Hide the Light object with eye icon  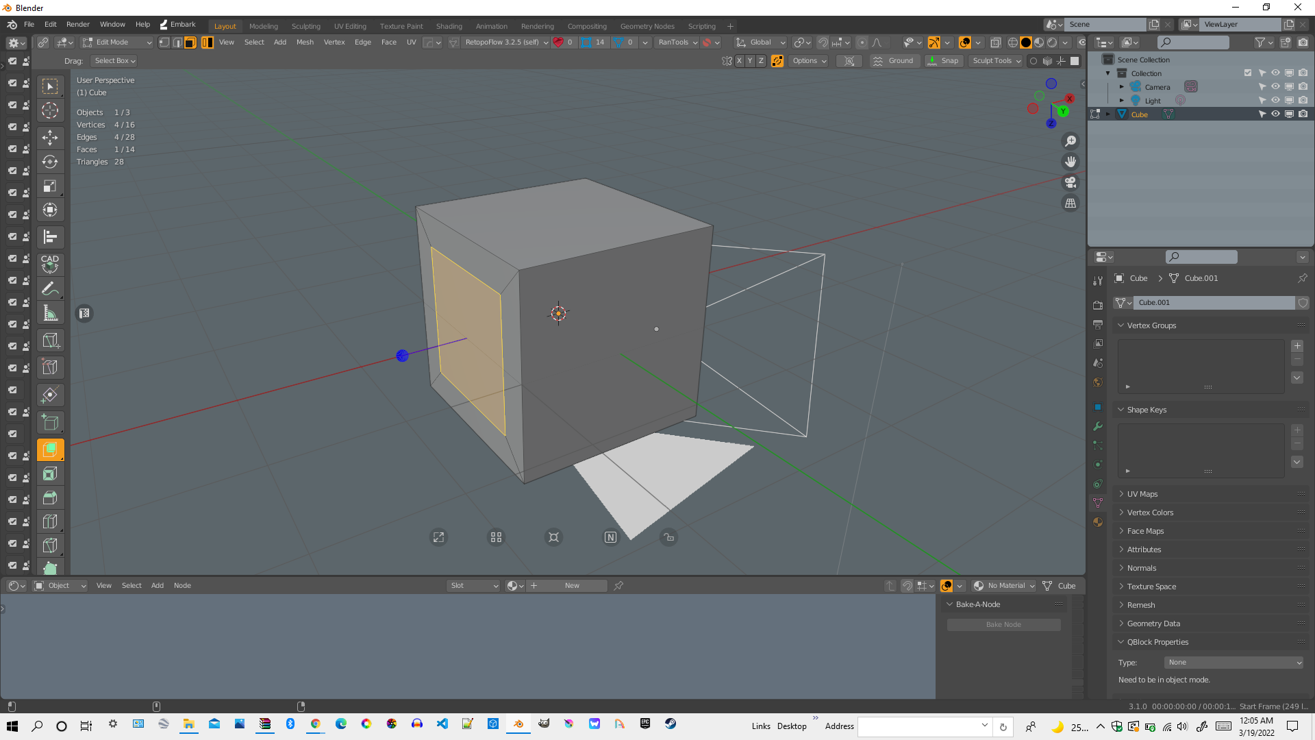click(1275, 101)
